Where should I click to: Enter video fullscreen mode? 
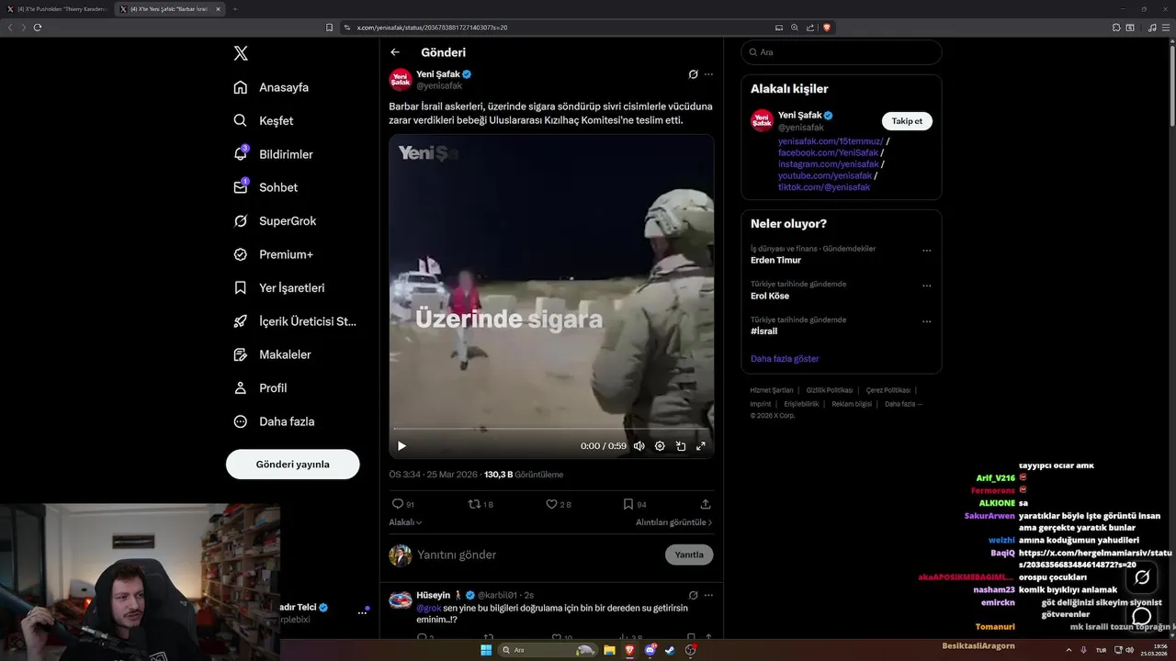pyautogui.click(x=700, y=446)
